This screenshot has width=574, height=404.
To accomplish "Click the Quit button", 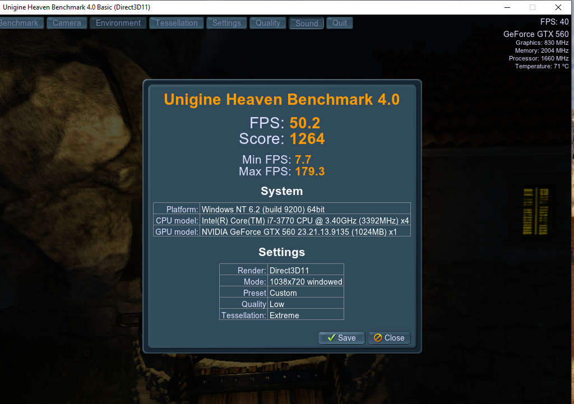I will (x=339, y=23).
